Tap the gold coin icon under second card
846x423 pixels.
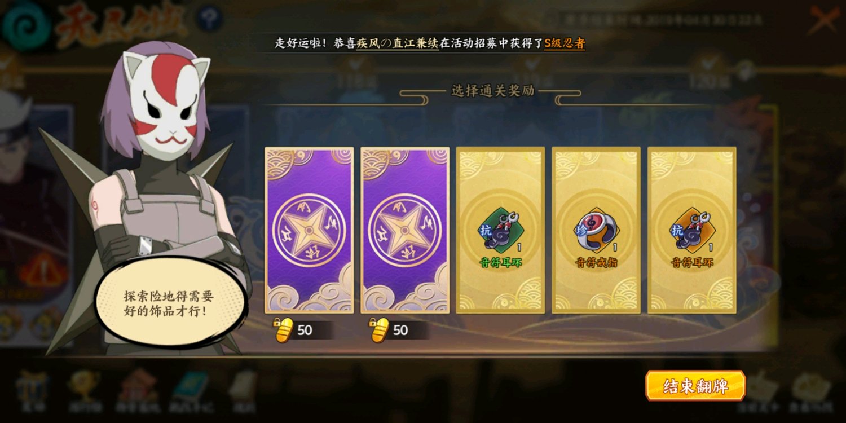tap(381, 330)
